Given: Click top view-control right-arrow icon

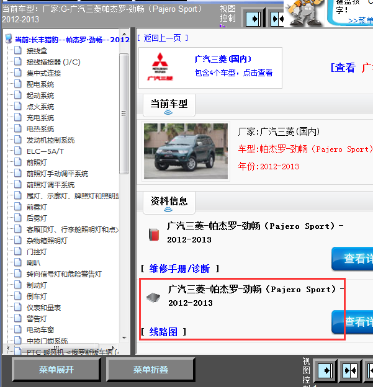Looking at the screenshot, I should 253,19.
